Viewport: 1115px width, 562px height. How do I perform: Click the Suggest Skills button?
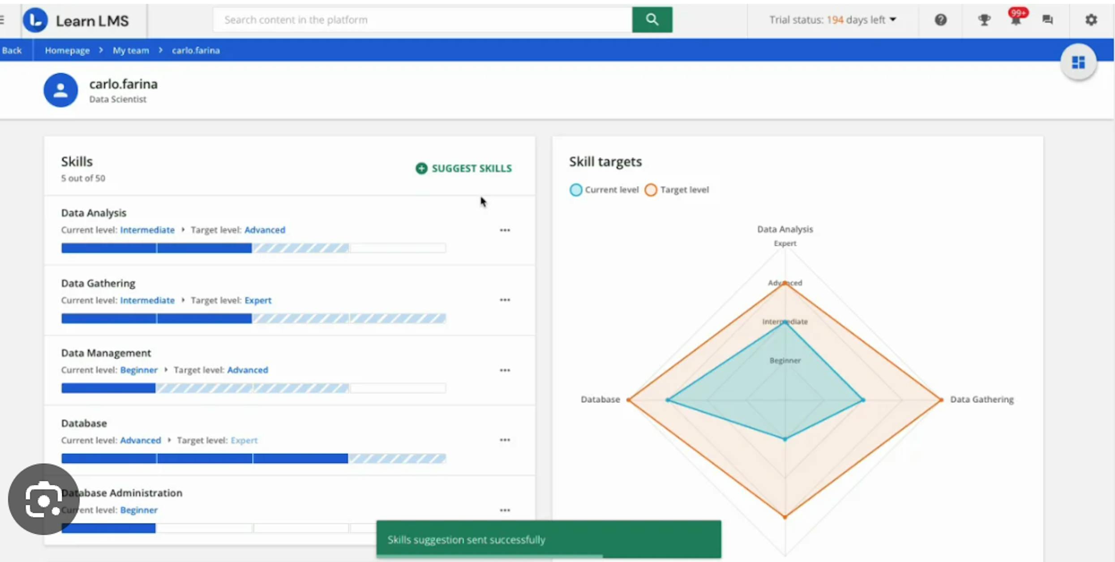tap(463, 168)
